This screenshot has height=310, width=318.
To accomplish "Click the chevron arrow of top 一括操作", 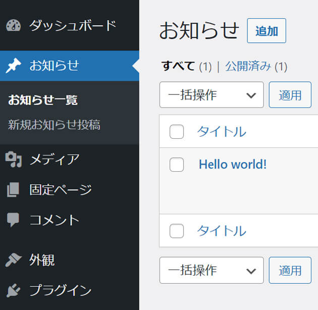I will (x=251, y=95).
